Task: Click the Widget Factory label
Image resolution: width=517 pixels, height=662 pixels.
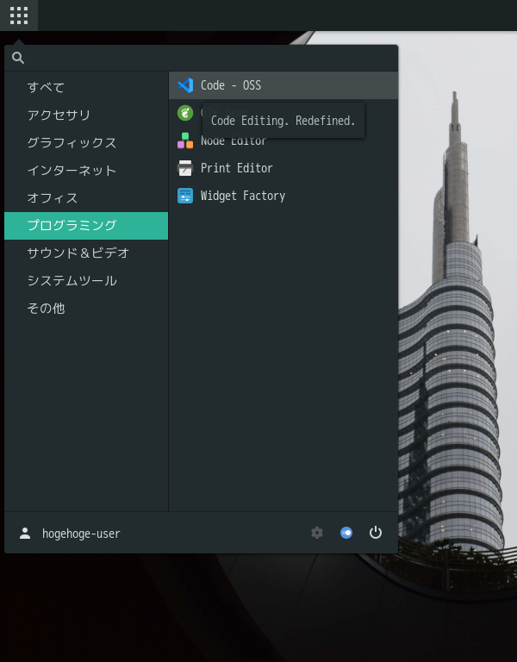Action: [243, 196]
